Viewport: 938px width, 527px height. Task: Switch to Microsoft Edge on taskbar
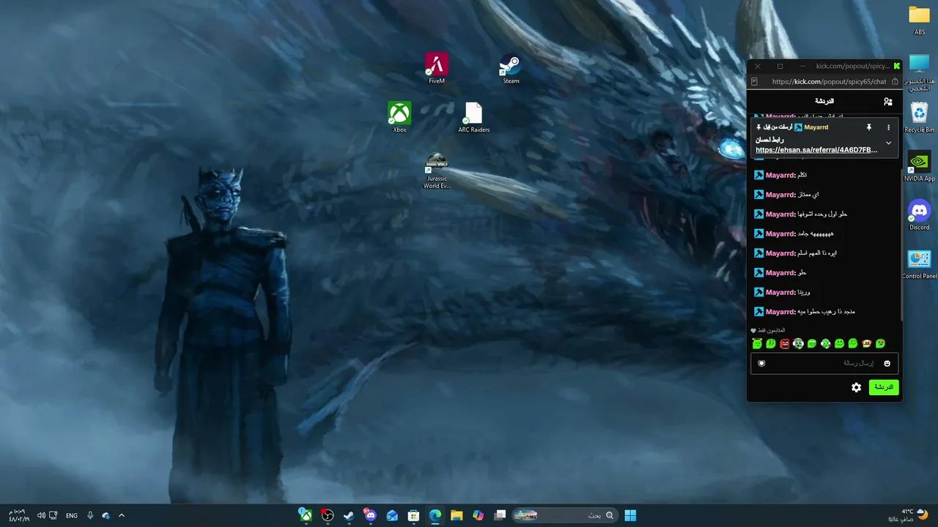pos(435,515)
